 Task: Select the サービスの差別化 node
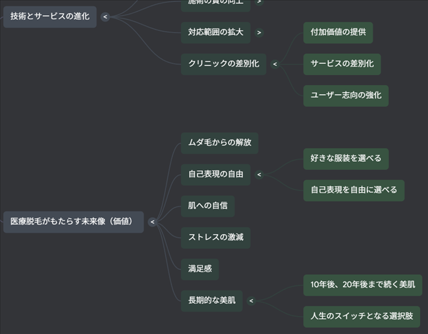click(x=342, y=64)
